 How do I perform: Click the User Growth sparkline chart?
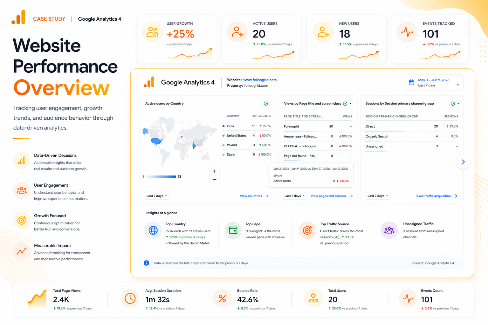[189, 54]
